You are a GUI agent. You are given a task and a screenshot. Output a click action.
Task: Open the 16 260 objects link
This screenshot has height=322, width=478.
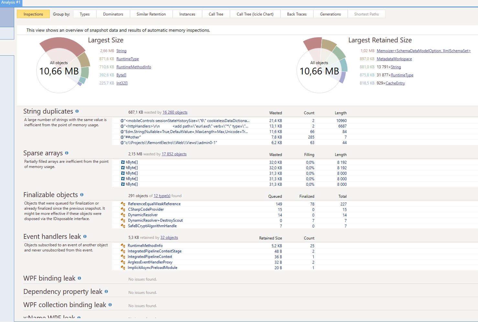tap(175, 112)
